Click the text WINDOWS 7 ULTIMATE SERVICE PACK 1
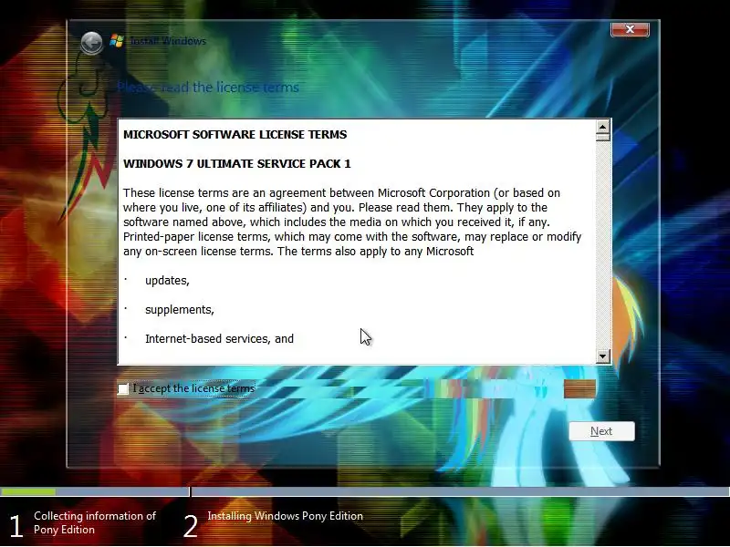The width and height of the screenshot is (730, 547). (x=237, y=164)
